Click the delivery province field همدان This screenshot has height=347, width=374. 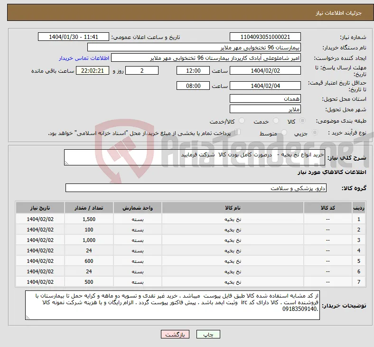[265, 98]
